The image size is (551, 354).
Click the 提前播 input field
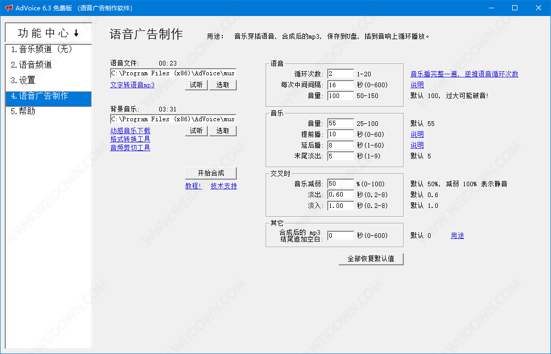(341, 134)
